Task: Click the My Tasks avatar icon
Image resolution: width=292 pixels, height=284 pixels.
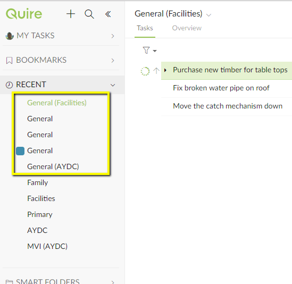Action: click(x=10, y=36)
